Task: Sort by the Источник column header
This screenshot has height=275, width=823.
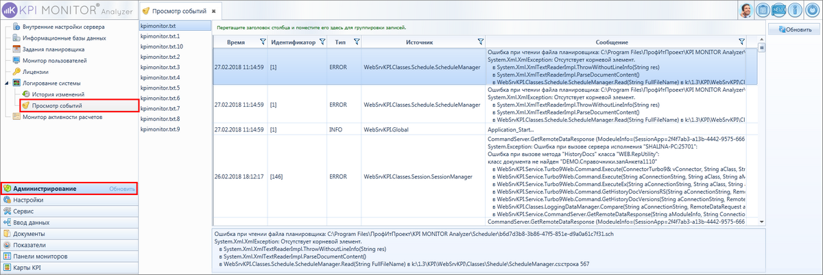Action: coord(419,42)
